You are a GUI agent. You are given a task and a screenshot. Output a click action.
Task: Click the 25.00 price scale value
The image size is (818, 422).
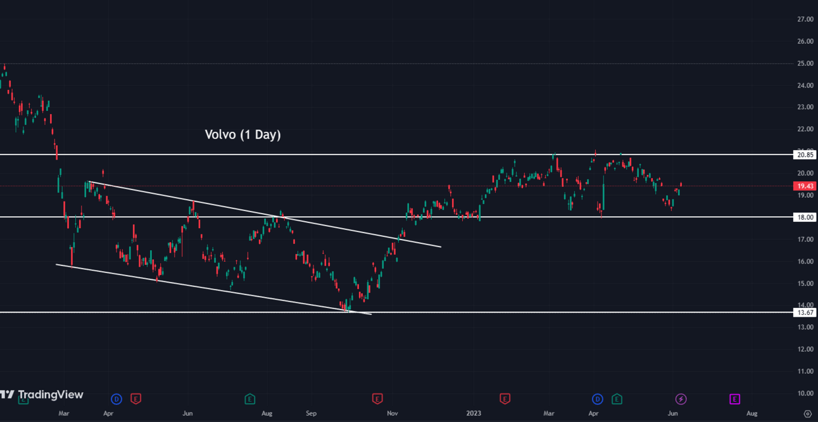coord(805,63)
